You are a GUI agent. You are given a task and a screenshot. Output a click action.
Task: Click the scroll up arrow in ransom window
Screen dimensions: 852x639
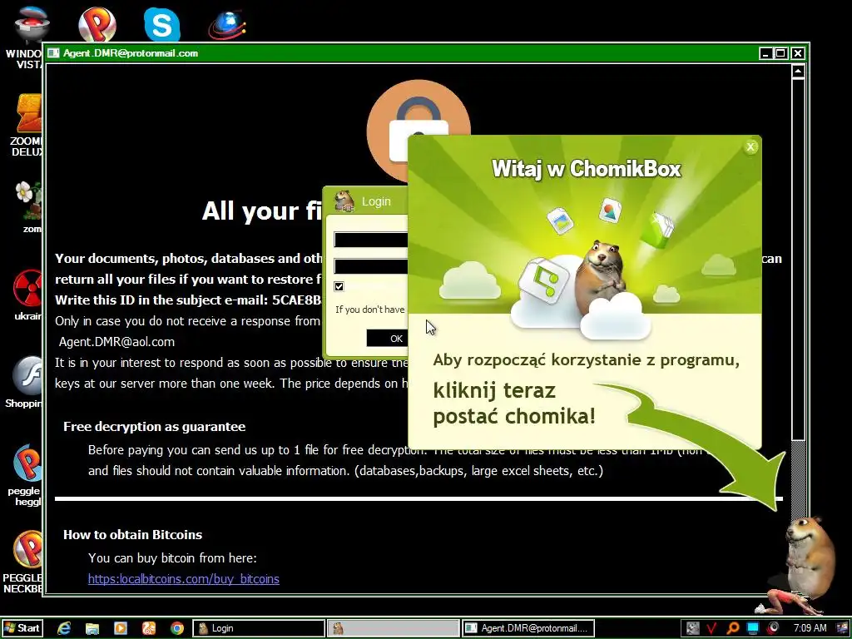point(798,72)
